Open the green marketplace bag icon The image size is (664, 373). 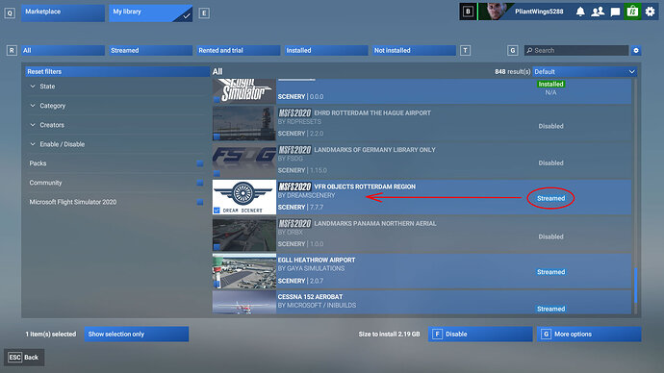[632, 12]
